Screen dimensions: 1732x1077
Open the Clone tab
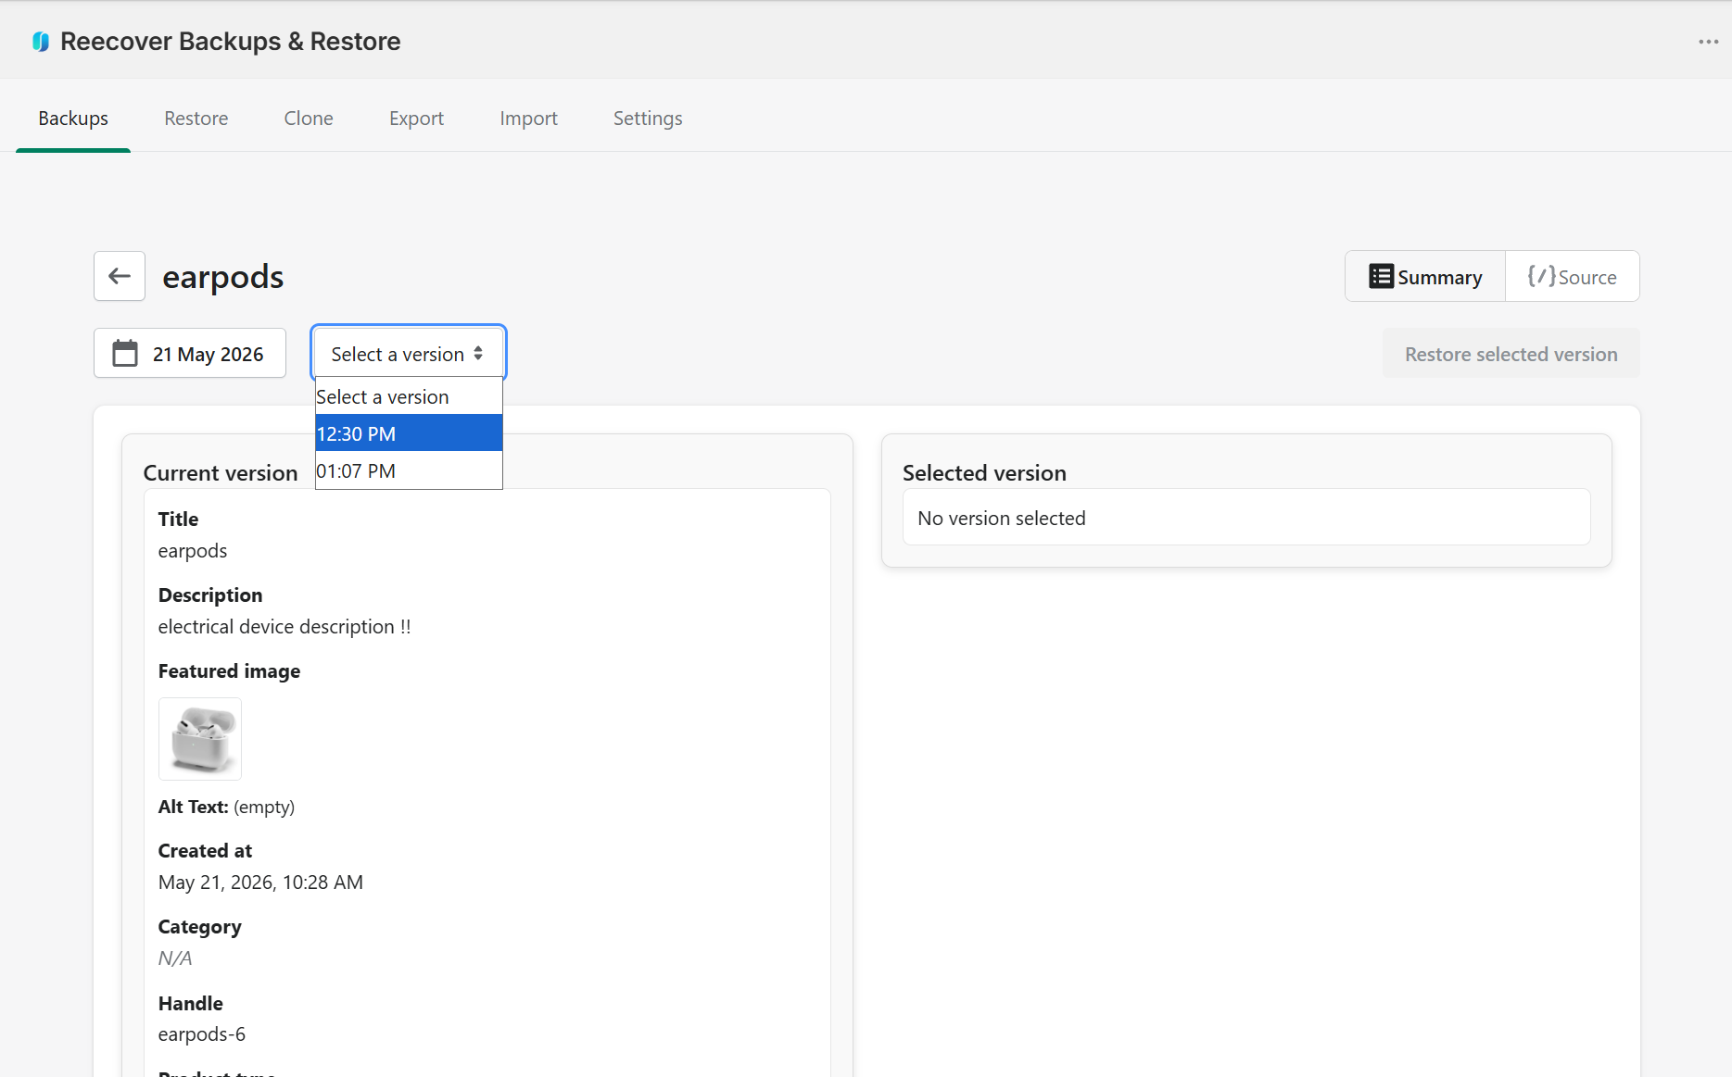click(309, 119)
